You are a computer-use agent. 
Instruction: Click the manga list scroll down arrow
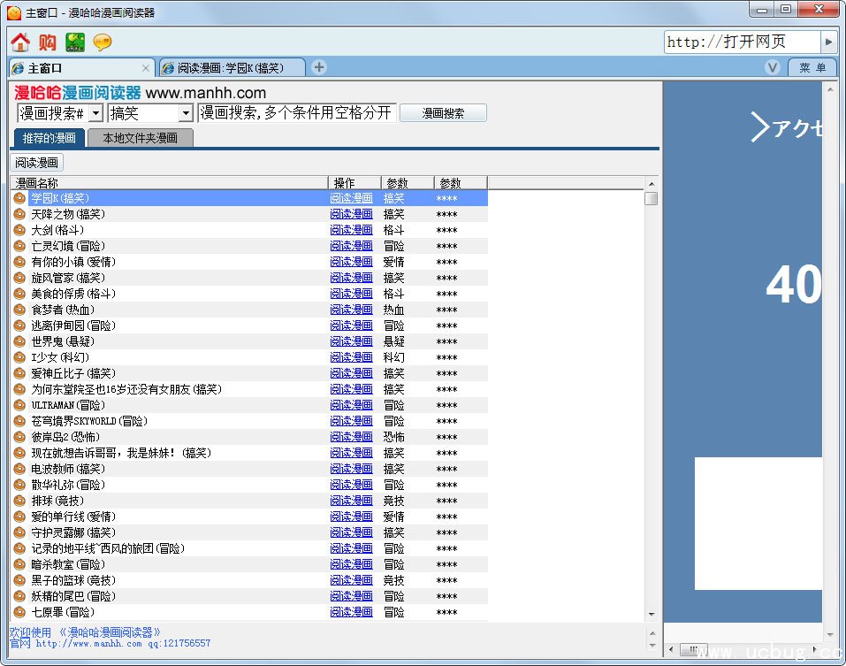pos(652,614)
